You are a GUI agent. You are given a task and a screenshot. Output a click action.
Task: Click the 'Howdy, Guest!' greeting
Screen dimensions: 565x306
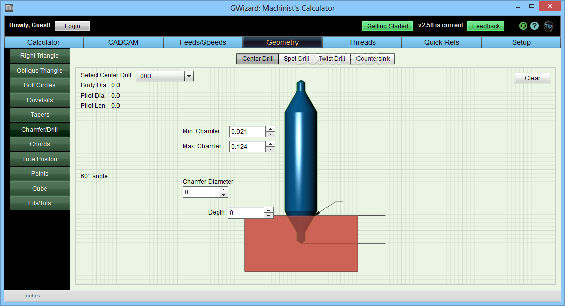(29, 25)
